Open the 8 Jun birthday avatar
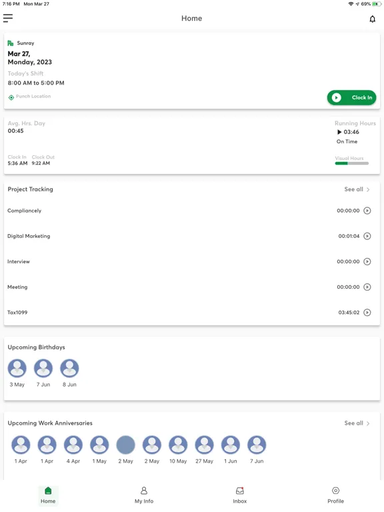 pos(69,368)
